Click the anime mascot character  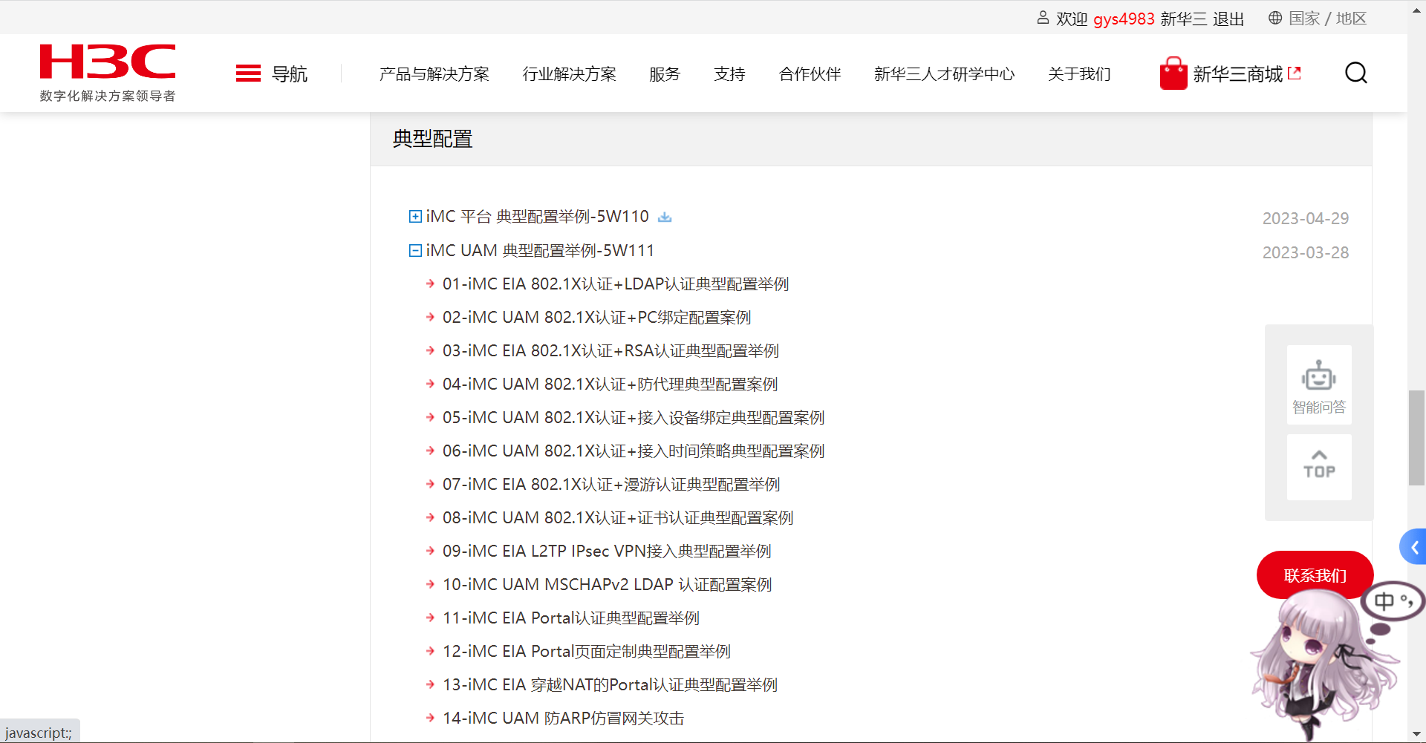(1322, 664)
